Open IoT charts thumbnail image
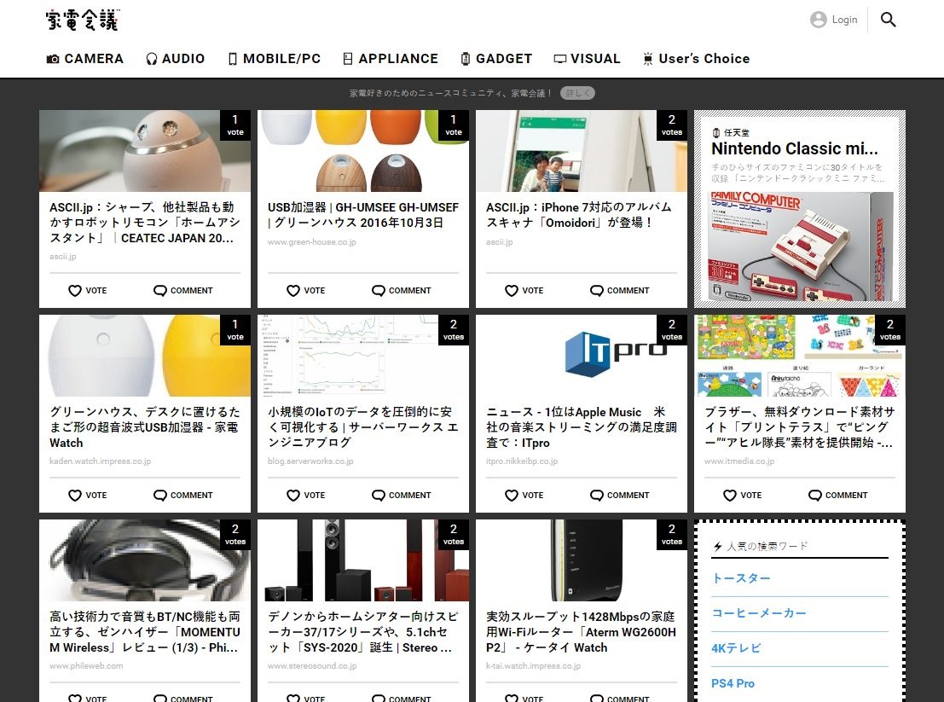Screen dimensions: 944x702 [x=363, y=355]
